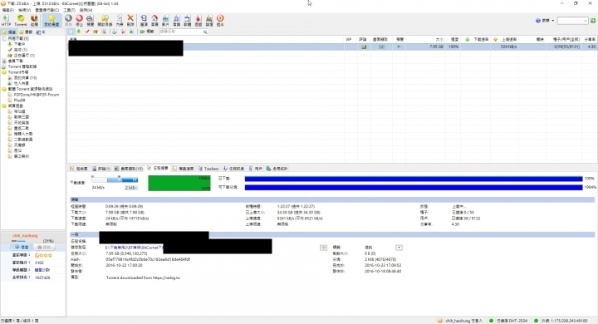Click the download speed limit slider
The image size is (598, 324).
coord(115,179)
